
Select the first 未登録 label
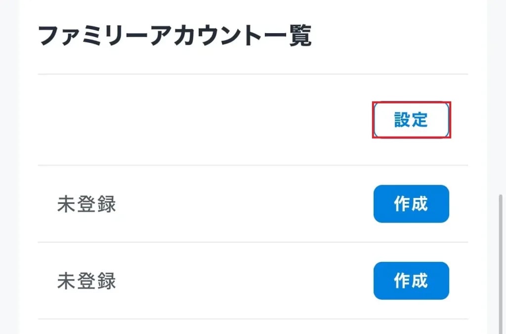click(86, 204)
